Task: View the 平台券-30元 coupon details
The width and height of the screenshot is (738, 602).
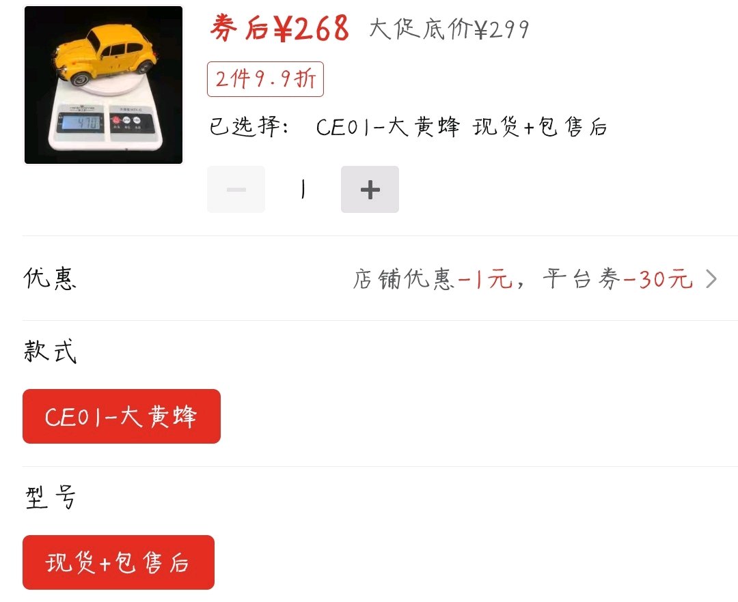Action: click(x=618, y=278)
